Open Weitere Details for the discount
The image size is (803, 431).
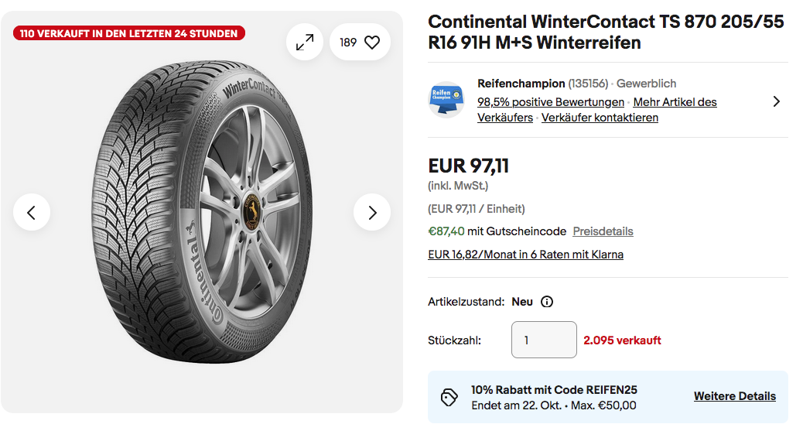(x=734, y=396)
